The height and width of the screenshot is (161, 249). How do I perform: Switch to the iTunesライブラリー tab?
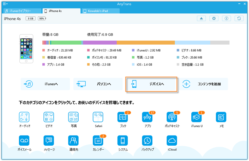22,11
